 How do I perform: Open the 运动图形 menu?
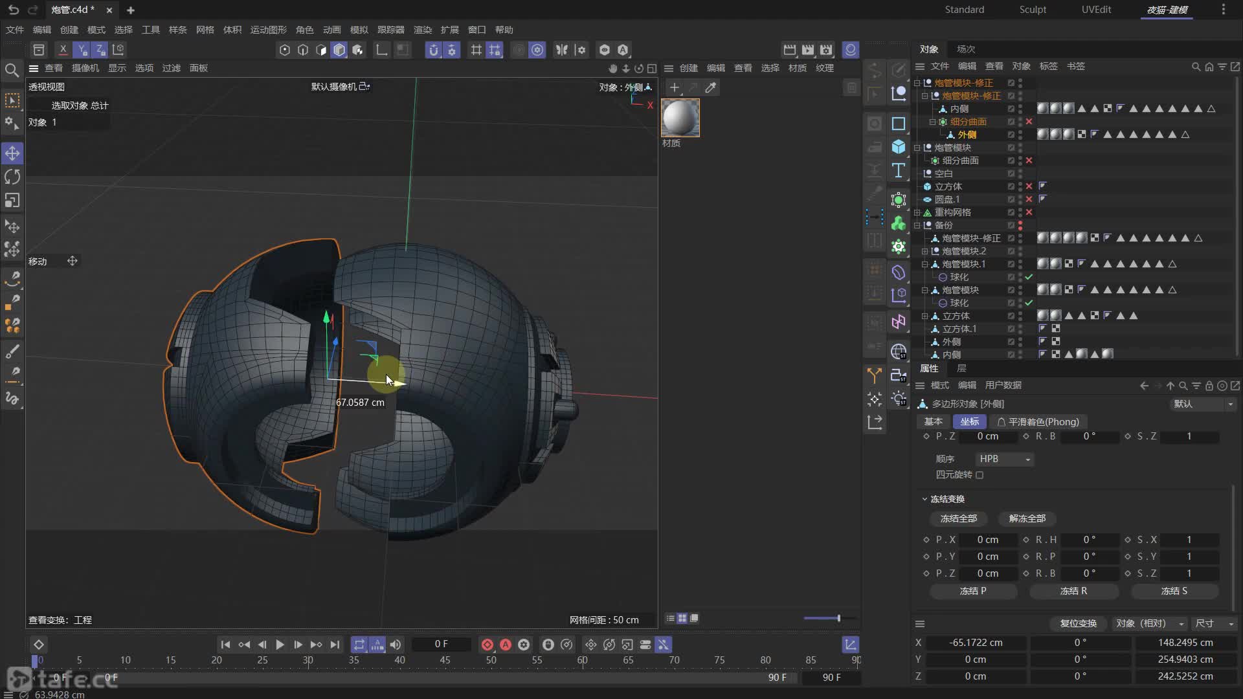point(268,30)
